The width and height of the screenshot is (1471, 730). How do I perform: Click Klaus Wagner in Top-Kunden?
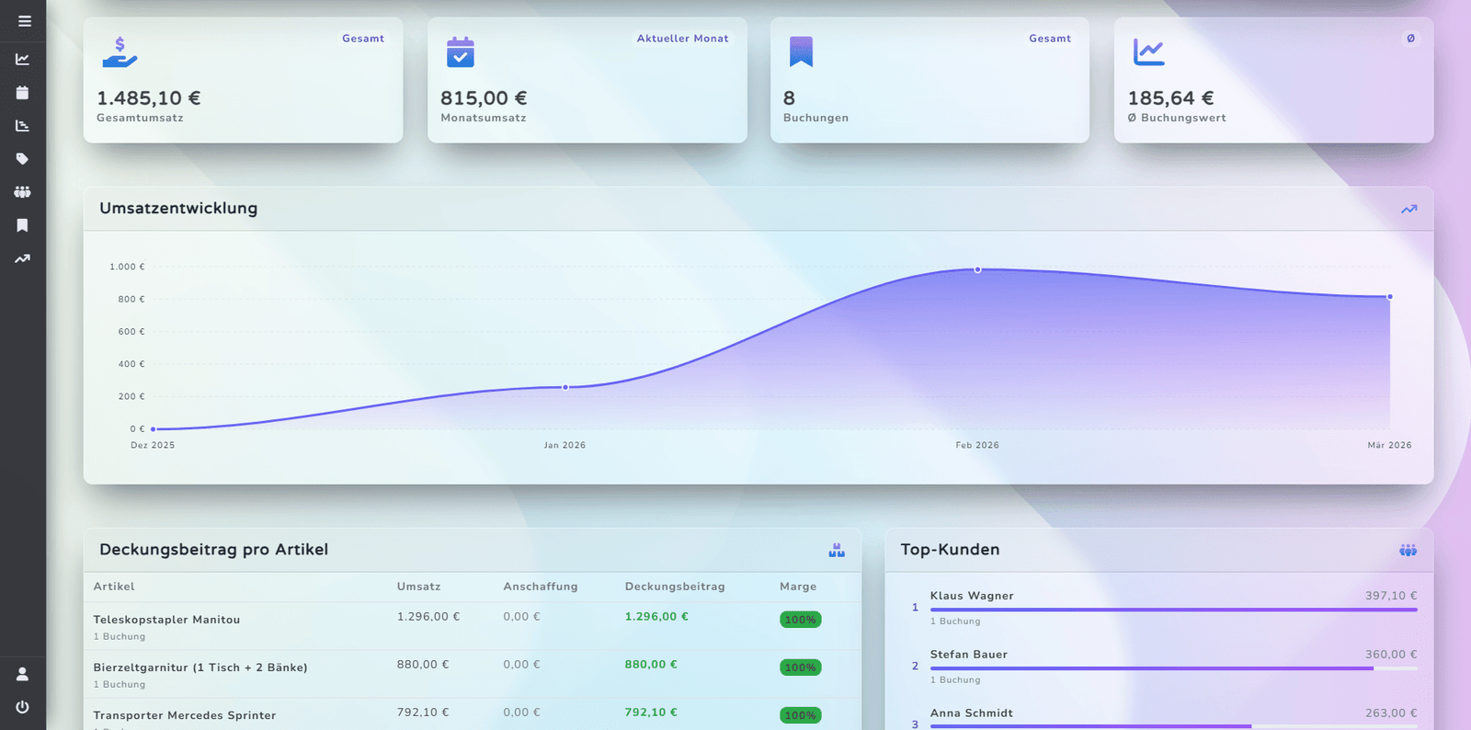click(x=972, y=596)
